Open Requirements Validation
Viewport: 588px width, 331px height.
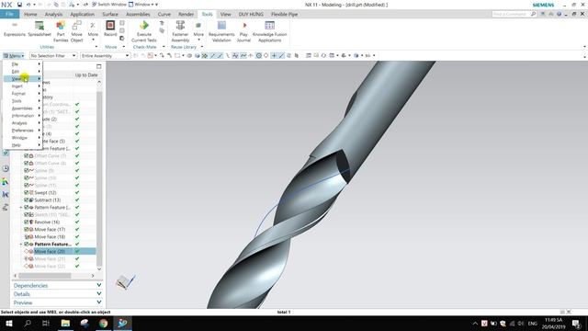tap(221, 31)
